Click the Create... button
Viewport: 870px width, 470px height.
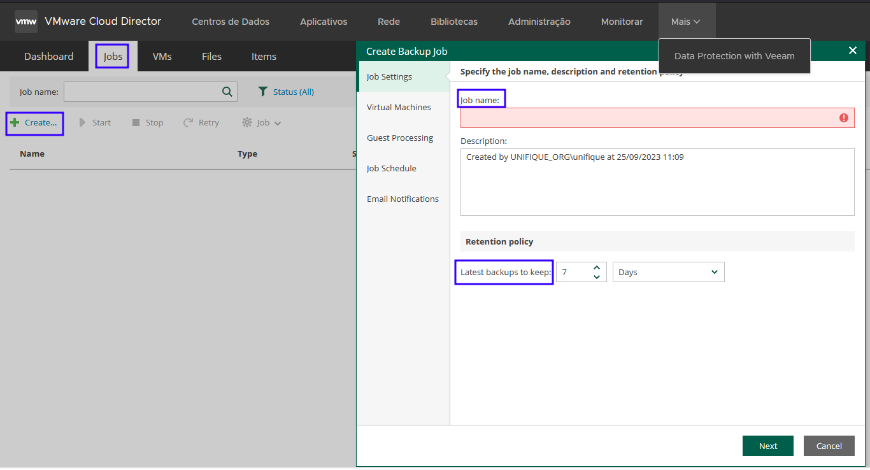pos(34,123)
